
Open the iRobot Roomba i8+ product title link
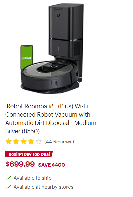tap(51, 119)
